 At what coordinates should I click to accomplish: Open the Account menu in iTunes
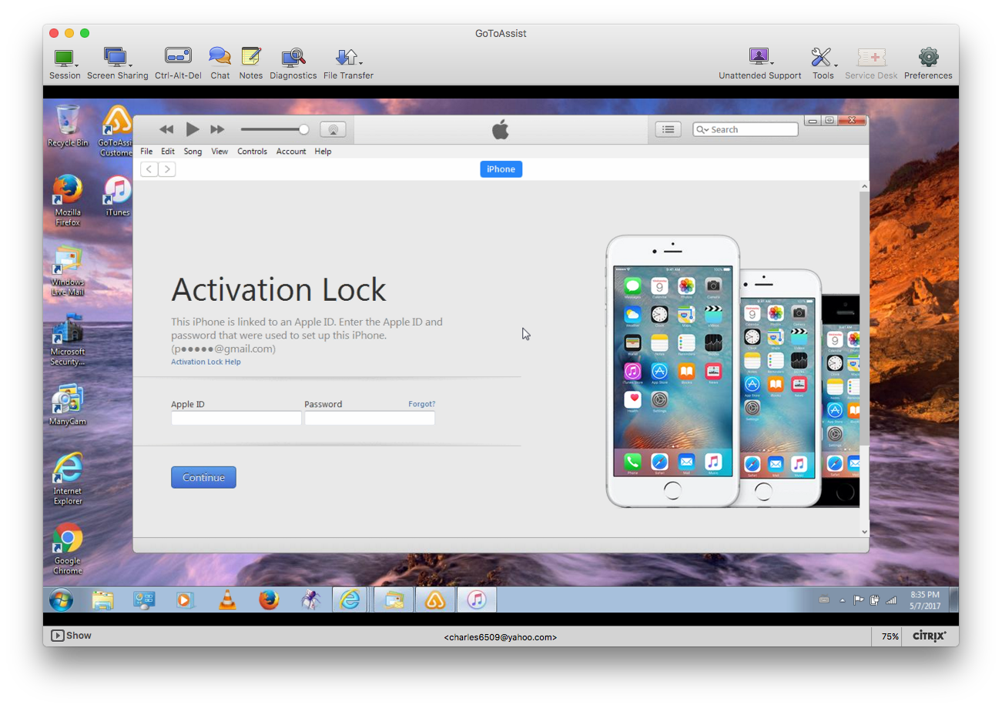[291, 152]
